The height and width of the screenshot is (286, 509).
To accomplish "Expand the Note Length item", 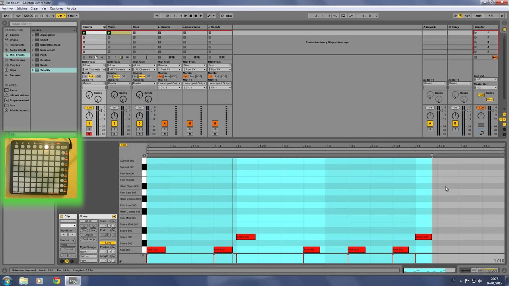I will (33, 50).
